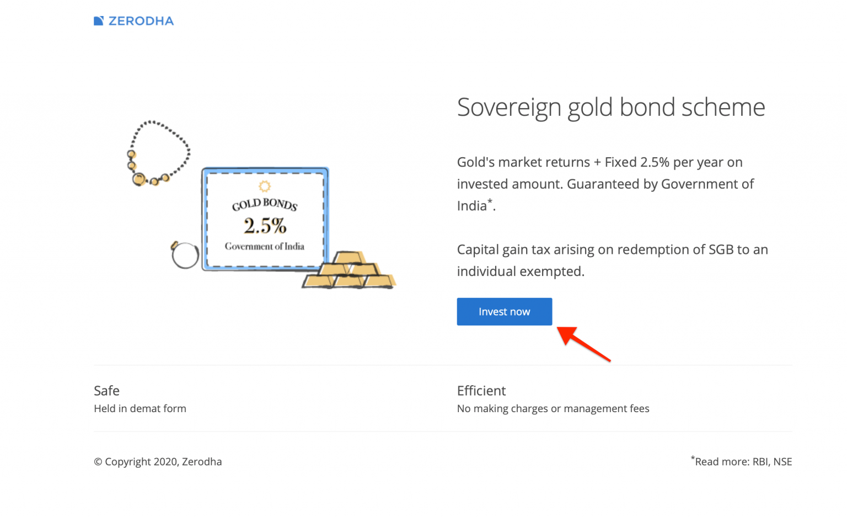The height and width of the screenshot is (517, 847).
Task: Click the Safe section heading
Action: coord(106,391)
